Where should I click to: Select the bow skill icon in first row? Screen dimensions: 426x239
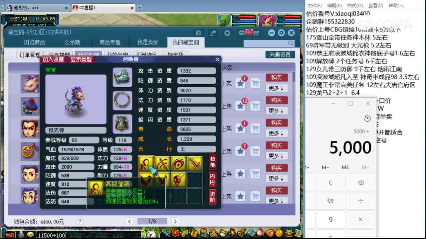[162, 164]
